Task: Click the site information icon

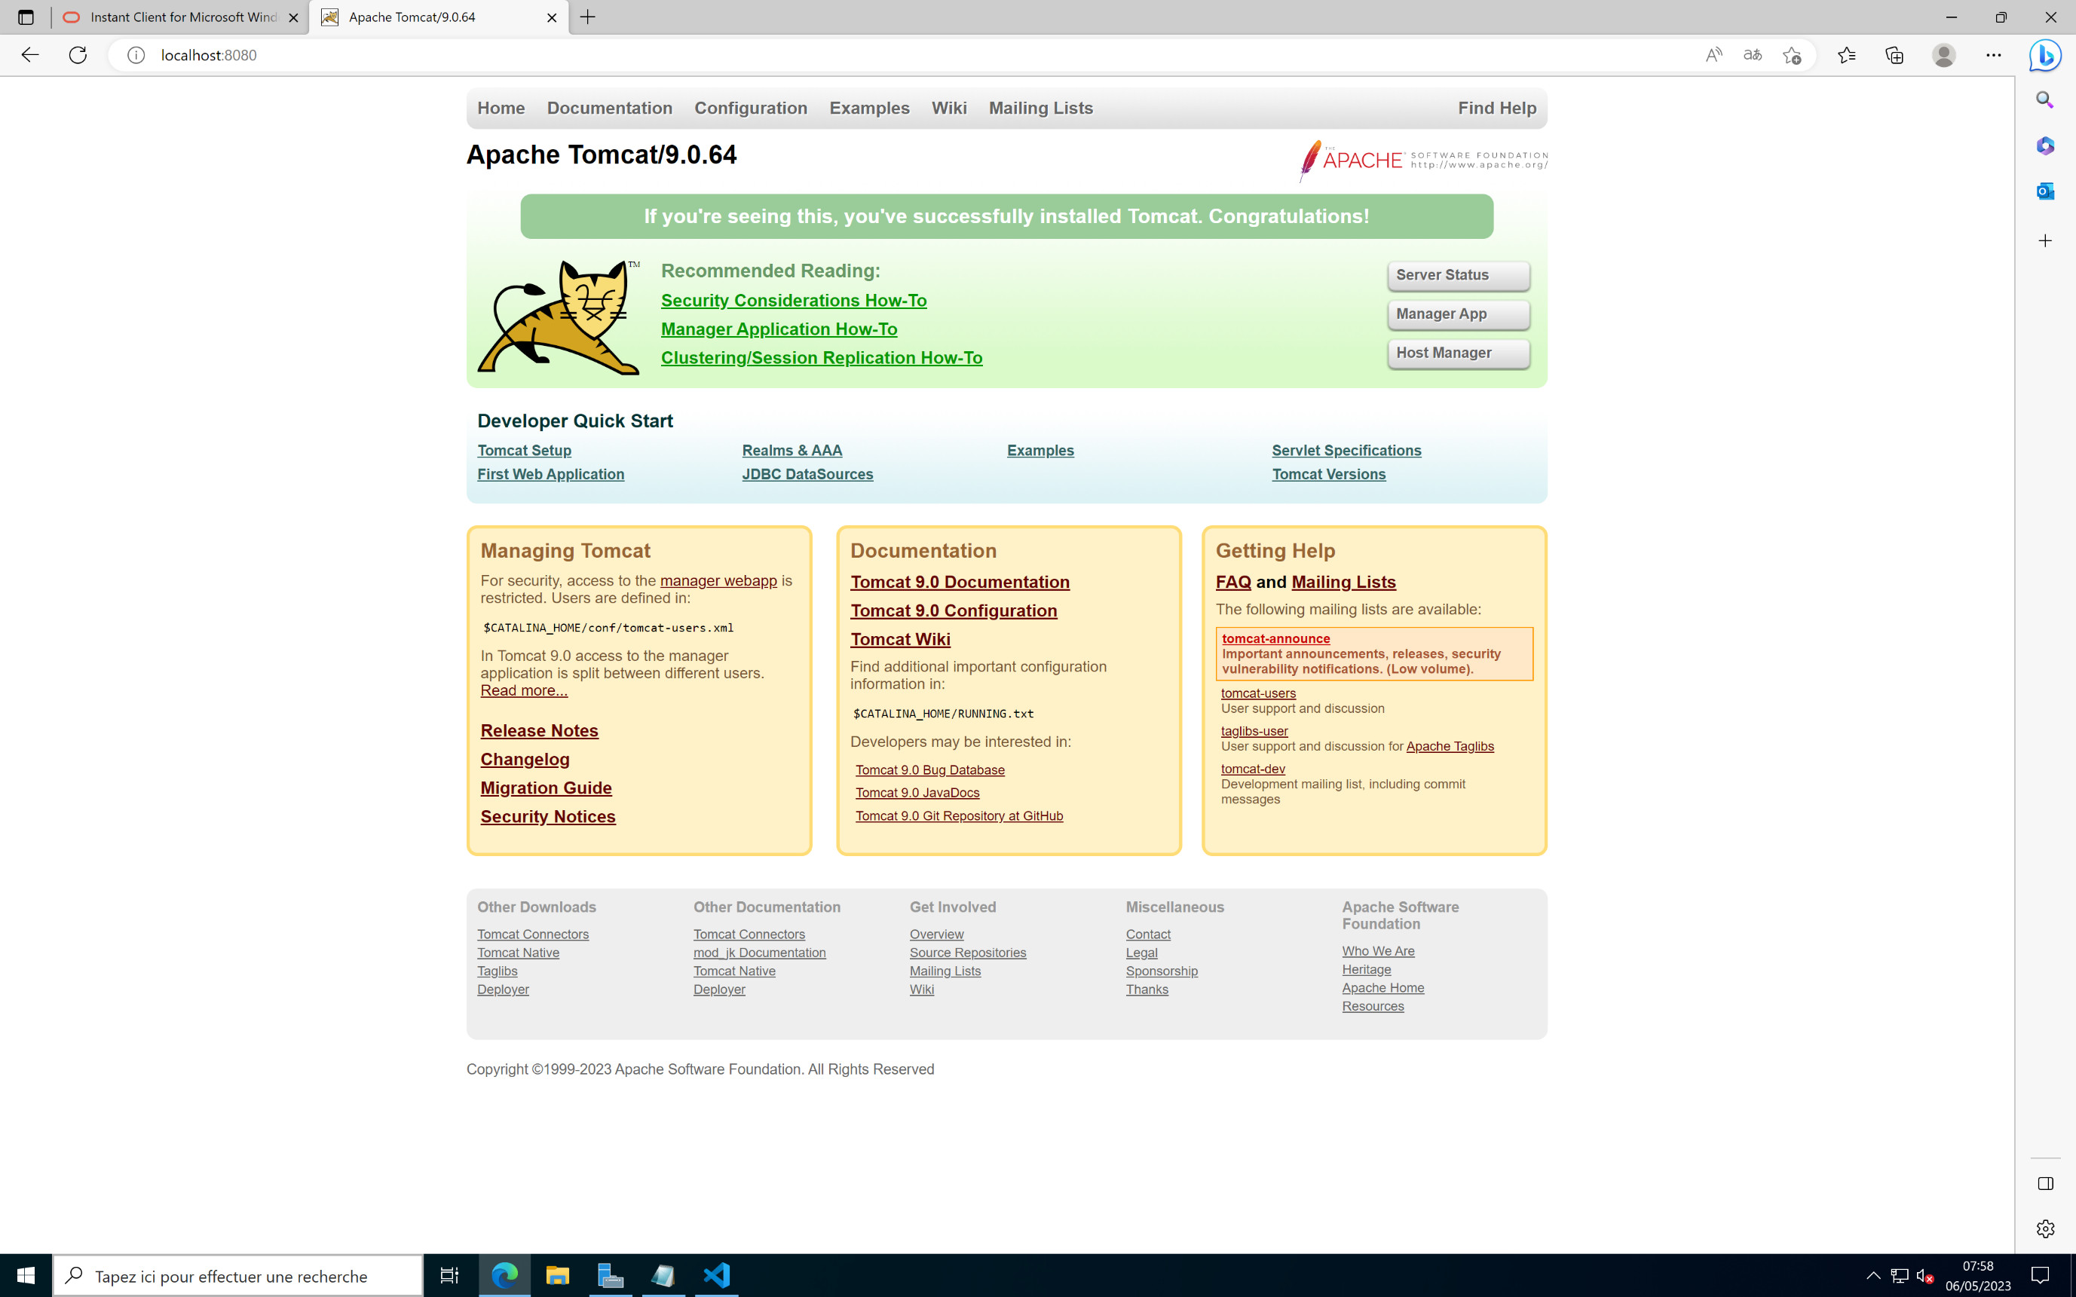Action: tap(136, 55)
